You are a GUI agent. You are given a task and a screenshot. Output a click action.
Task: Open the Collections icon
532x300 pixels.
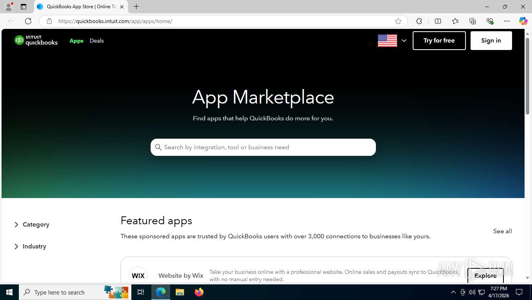click(x=473, y=21)
